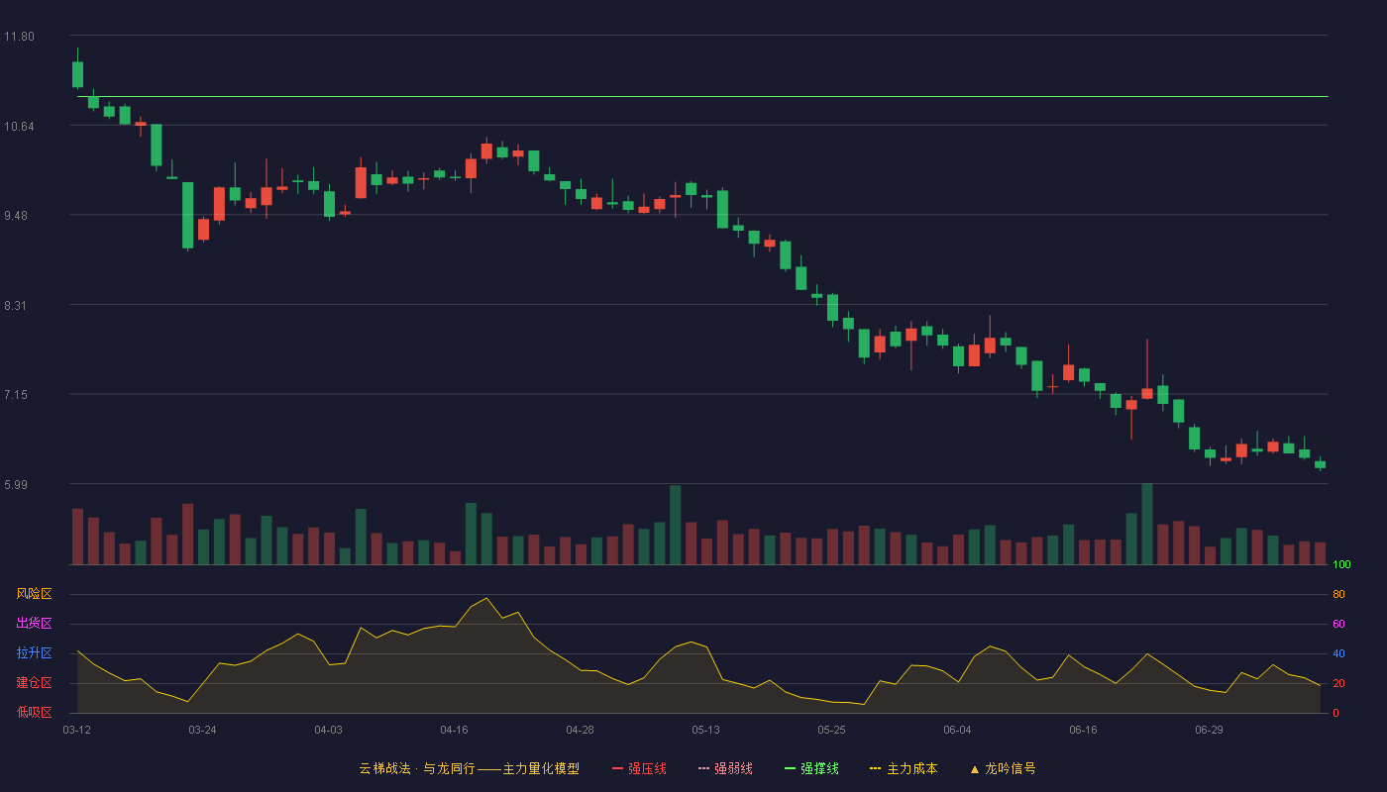This screenshot has height=792, width=1387.
Task: Click the 03-12 date label
Action: [x=76, y=730]
